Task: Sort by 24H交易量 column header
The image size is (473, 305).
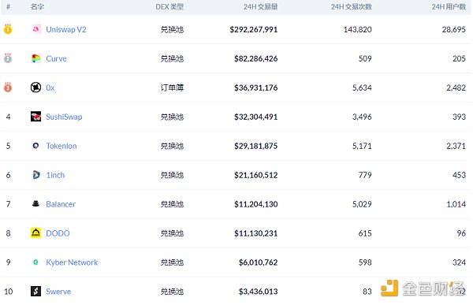Action: click(x=261, y=7)
